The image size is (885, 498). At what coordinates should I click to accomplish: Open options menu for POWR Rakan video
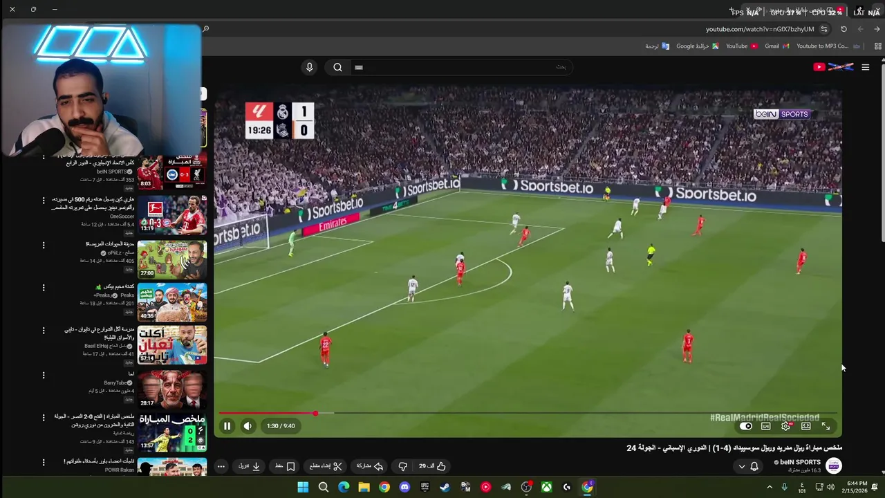pos(44,462)
